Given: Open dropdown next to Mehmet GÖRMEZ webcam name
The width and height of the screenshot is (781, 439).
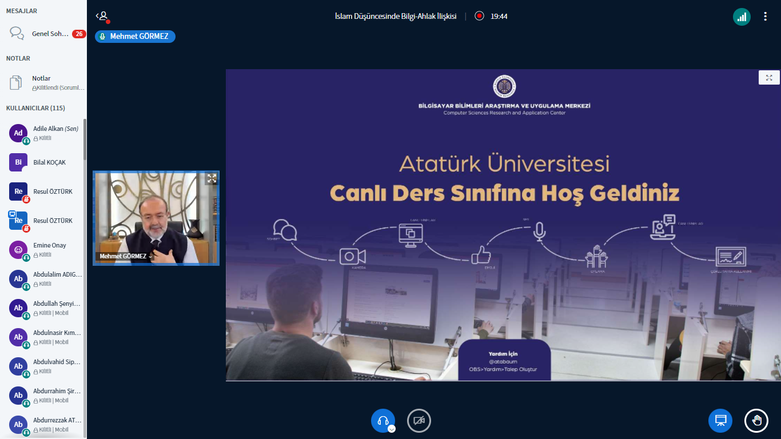Looking at the screenshot, I should [151, 257].
